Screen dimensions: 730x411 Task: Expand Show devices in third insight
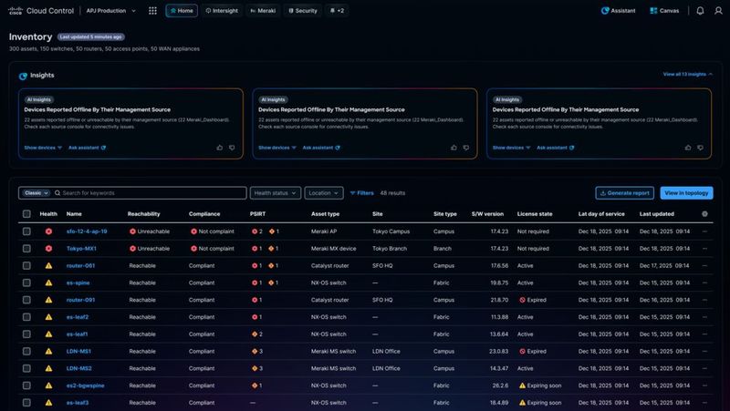point(511,148)
